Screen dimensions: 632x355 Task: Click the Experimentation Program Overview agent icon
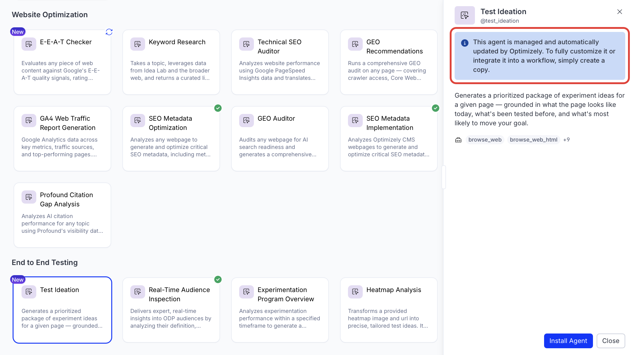point(246,292)
